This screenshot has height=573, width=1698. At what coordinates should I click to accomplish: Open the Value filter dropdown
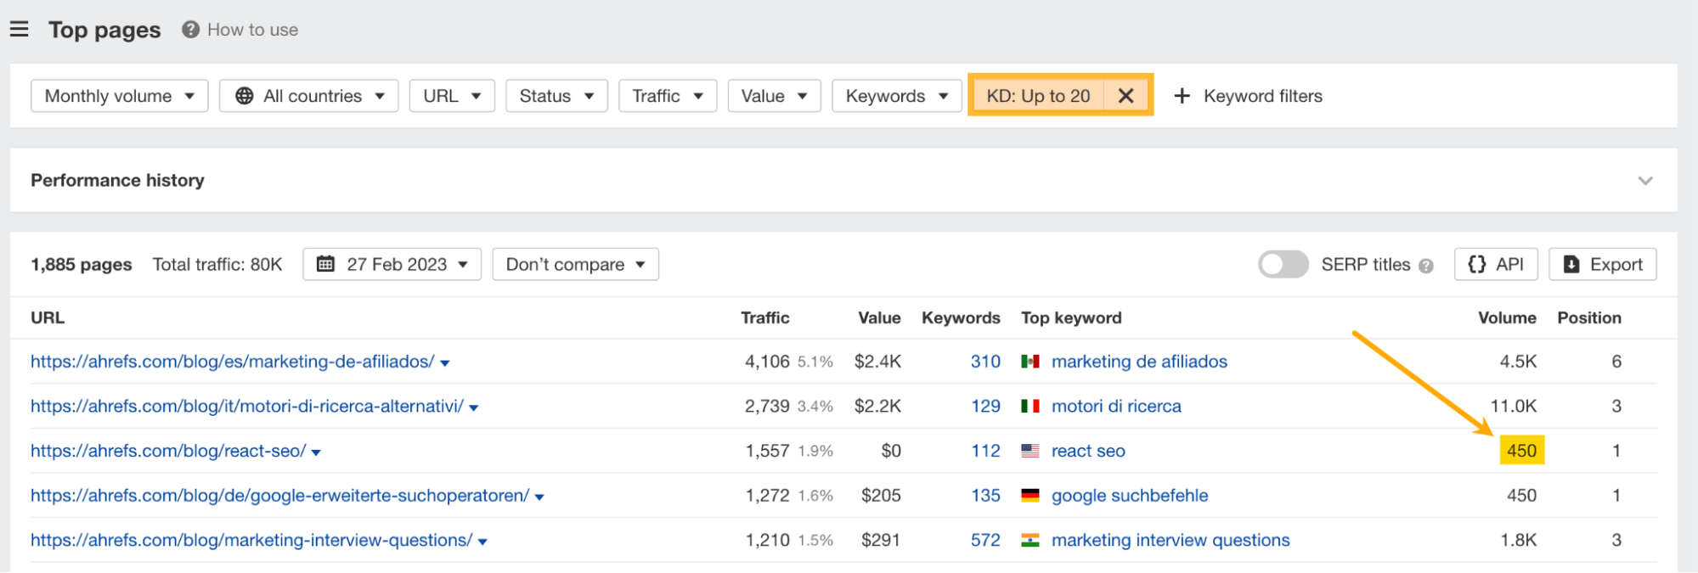pos(774,96)
